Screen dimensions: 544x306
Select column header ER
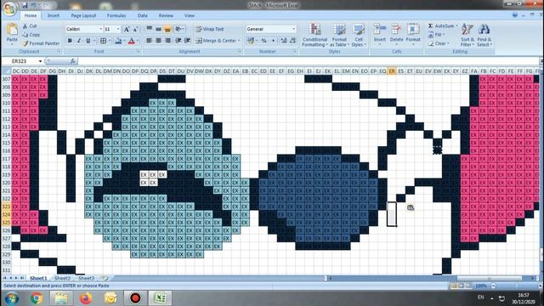pos(392,71)
